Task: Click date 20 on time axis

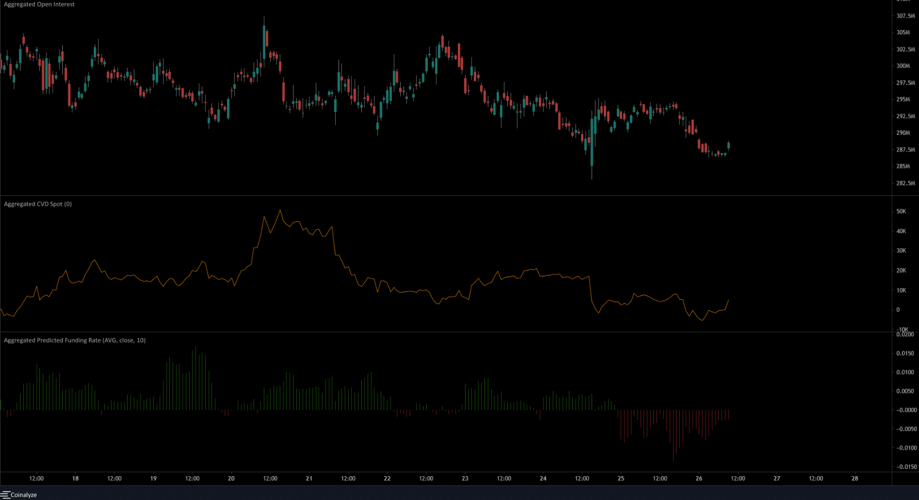Action: (x=231, y=478)
